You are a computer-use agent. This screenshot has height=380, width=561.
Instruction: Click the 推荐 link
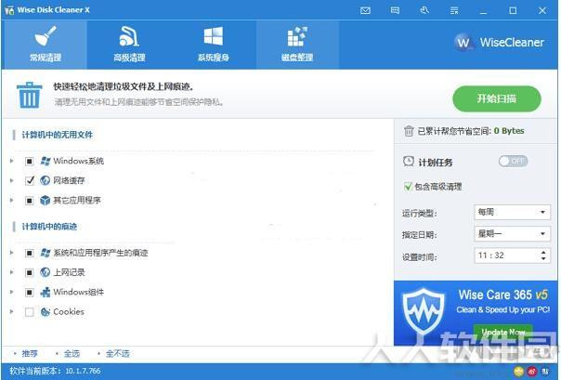coord(30,354)
